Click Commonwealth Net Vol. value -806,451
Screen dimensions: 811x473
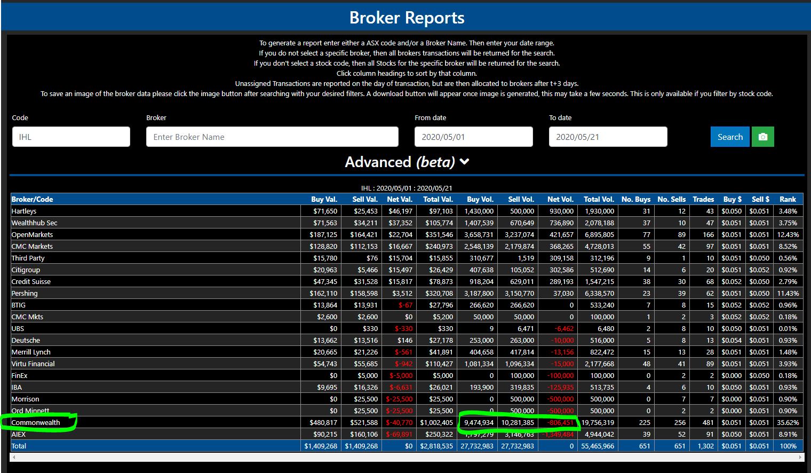click(560, 422)
